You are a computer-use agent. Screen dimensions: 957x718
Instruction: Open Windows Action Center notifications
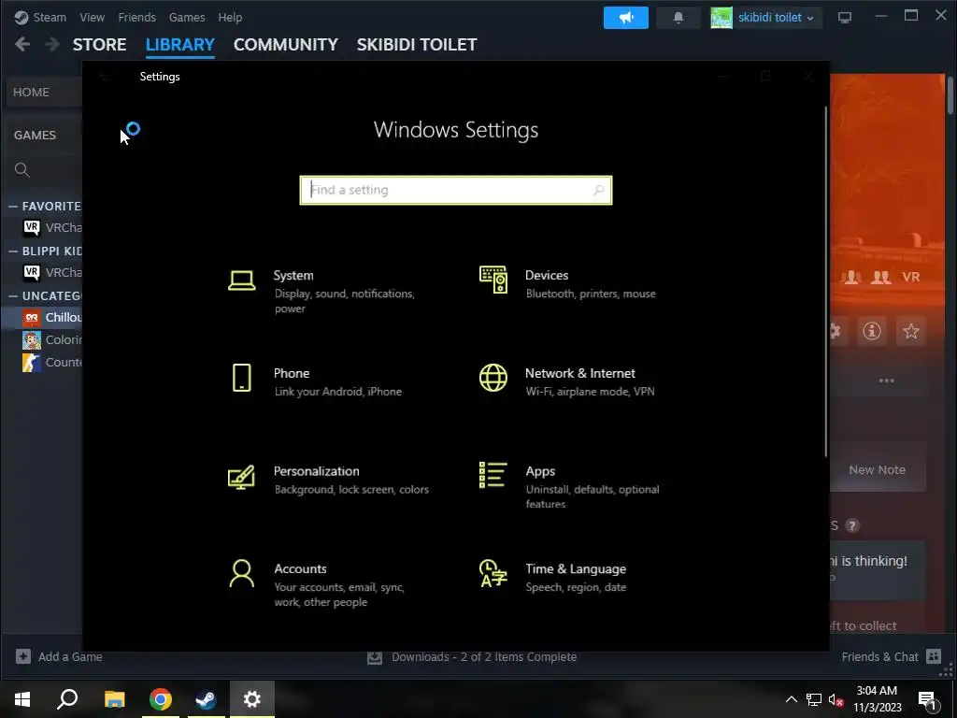click(x=928, y=699)
